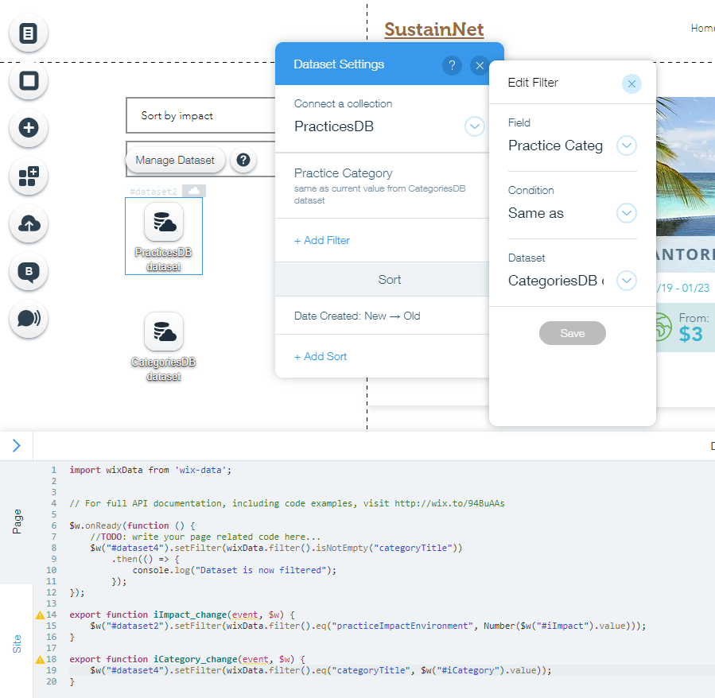The height and width of the screenshot is (698, 715).
Task: Open the Blog manager B icon
Action: click(29, 271)
